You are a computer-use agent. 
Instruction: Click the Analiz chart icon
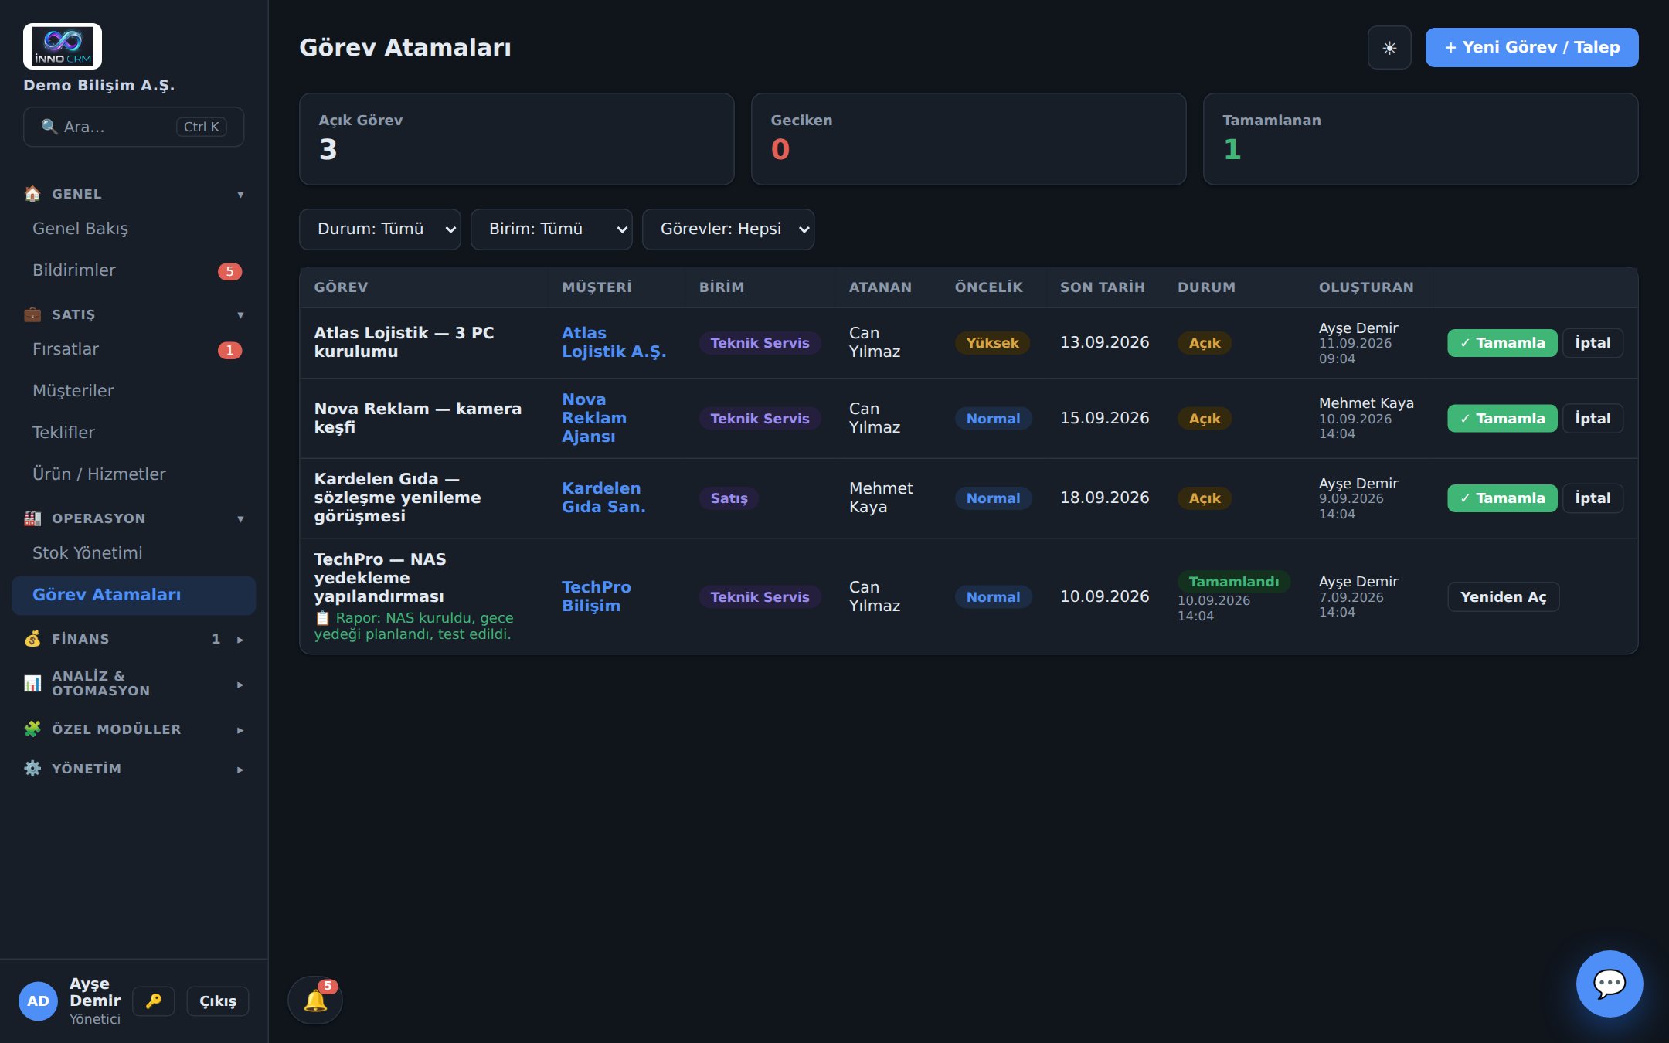coord(32,683)
